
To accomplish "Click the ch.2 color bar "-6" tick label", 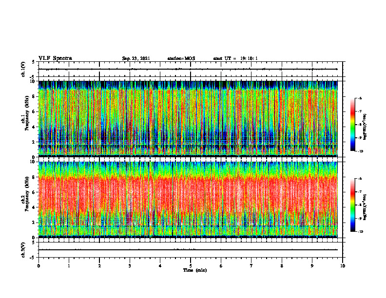I will (360, 179).
